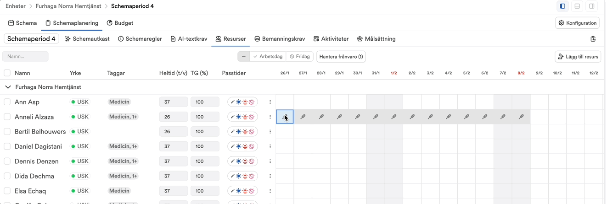Click Anneli Alzaza's absence marker on 27/1
The height and width of the screenshot is (204, 607).
coord(303,117)
